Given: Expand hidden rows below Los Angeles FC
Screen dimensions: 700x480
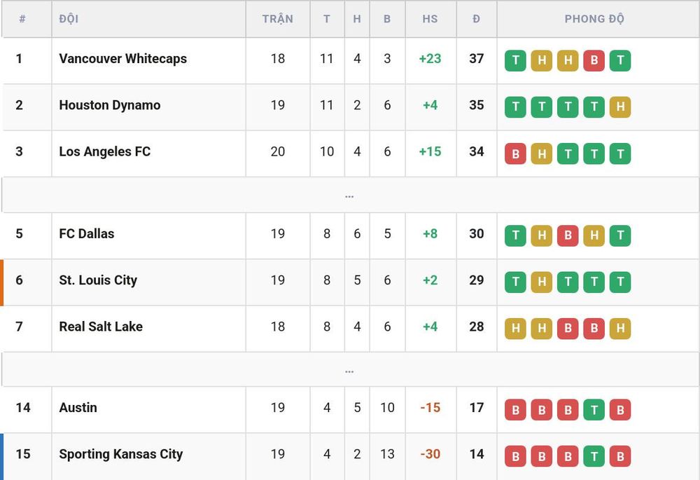Looking at the screenshot, I should click(349, 196).
